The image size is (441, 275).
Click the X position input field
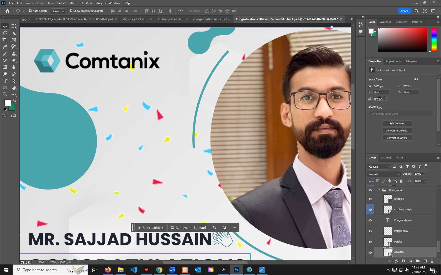click(x=381, y=92)
